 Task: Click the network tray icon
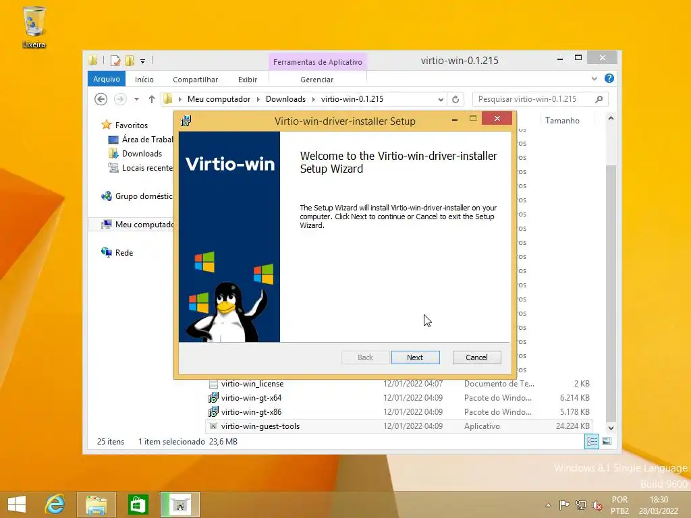click(x=581, y=505)
